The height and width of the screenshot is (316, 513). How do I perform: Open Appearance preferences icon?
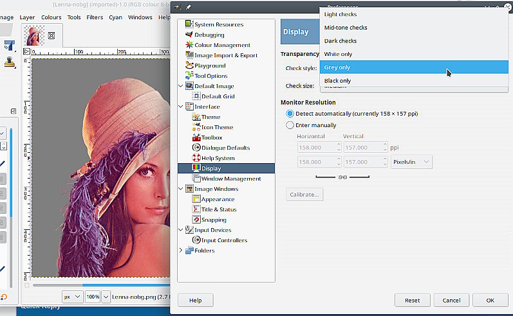coord(196,199)
